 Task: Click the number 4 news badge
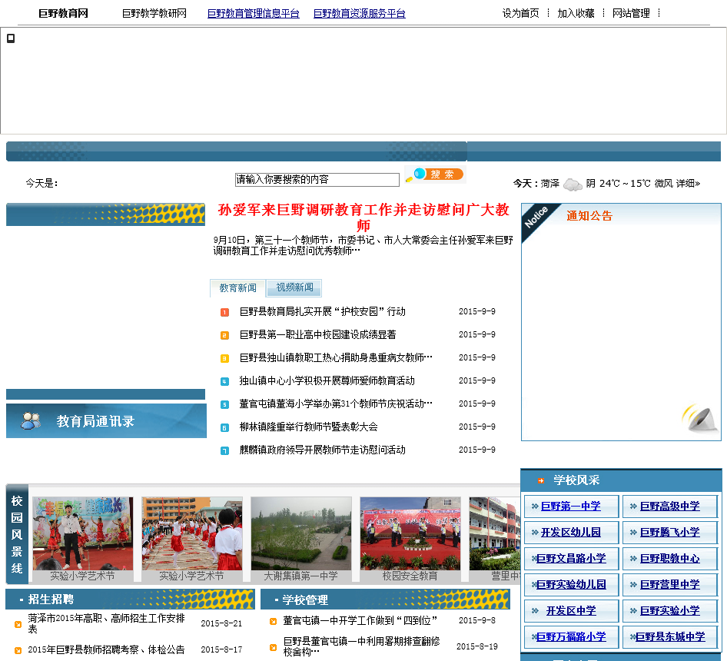tap(224, 381)
